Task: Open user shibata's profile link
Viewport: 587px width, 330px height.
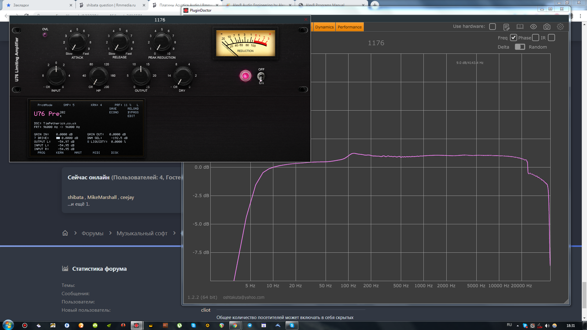Action: 76,197
